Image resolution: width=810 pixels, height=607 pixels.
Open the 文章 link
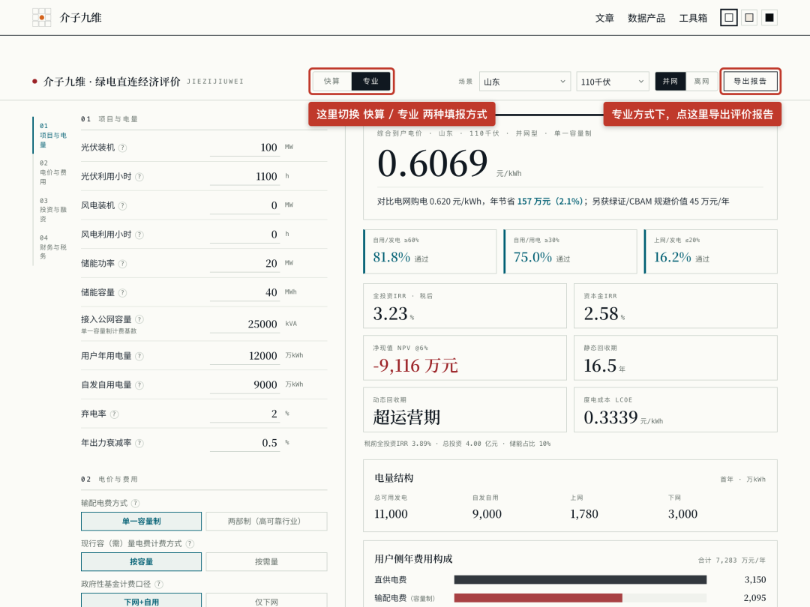click(x=604, y=18)
